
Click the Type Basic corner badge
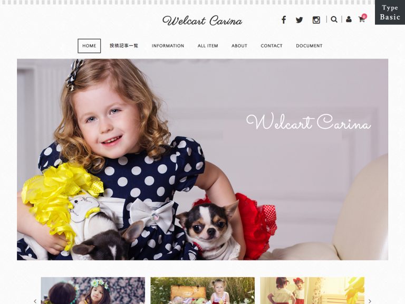390,13
